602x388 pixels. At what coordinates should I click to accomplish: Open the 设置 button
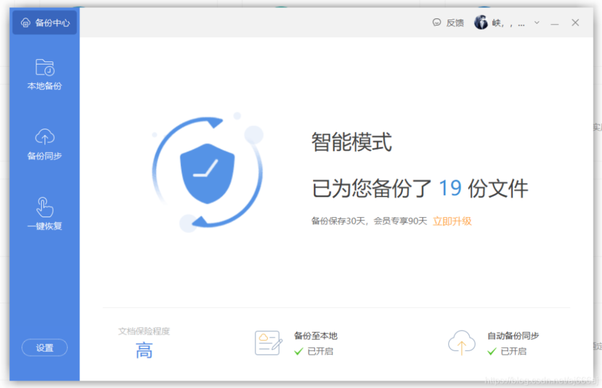[x=44, y=348]
